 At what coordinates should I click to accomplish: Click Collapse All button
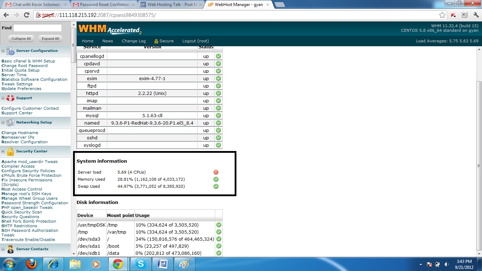(x=21, y=38)
